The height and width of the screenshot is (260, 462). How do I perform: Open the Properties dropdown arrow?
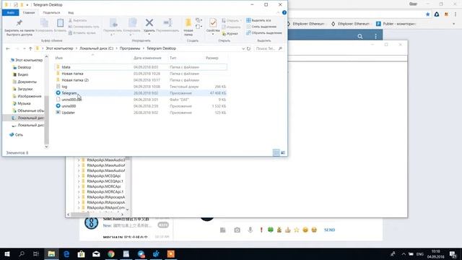(x=213, y=34)
